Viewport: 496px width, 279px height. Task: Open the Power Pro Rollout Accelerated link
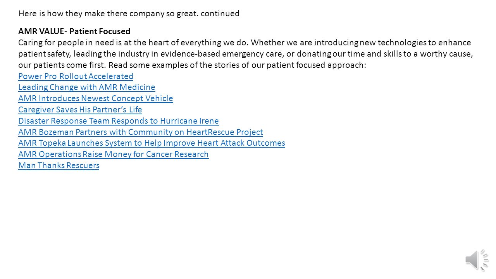[x=76, y=76]
